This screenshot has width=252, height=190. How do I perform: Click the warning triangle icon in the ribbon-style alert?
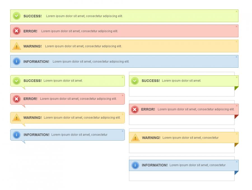[x=135, y=137]
